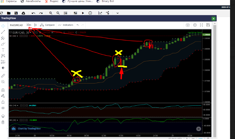Toggle RSI (14) indicator visibility eye
Viewport: 235px width, 139px height.
(21, 105)
